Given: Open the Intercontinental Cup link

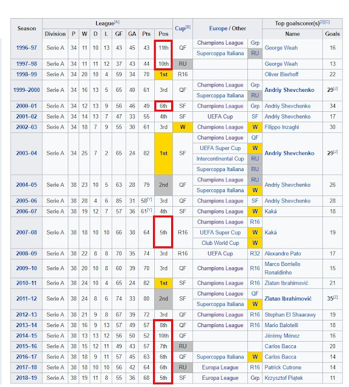Looking at the screenshot, I should (220, 158).
